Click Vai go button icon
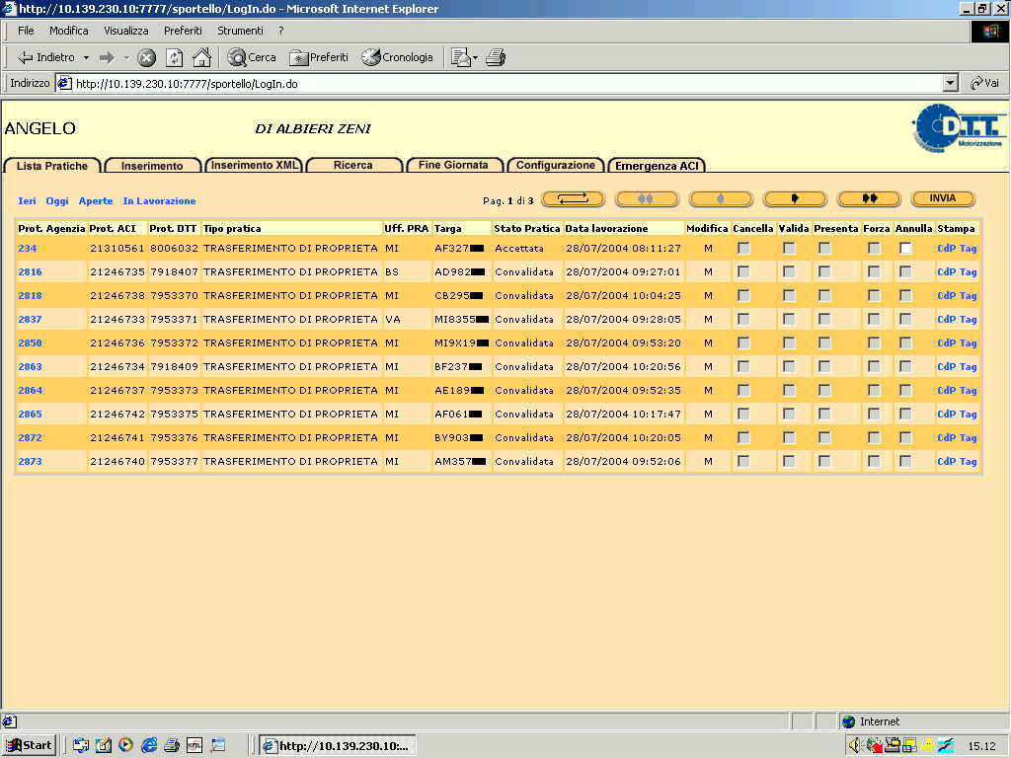The height and width of the screenshot is (758, 1011). point(984,83)
